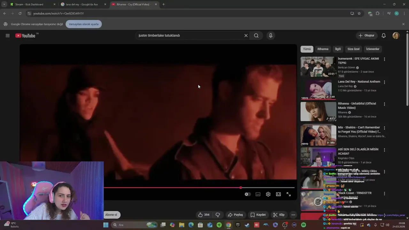Click the Abone ol subscribe button

pyautogui.click(x=111, y=215)
